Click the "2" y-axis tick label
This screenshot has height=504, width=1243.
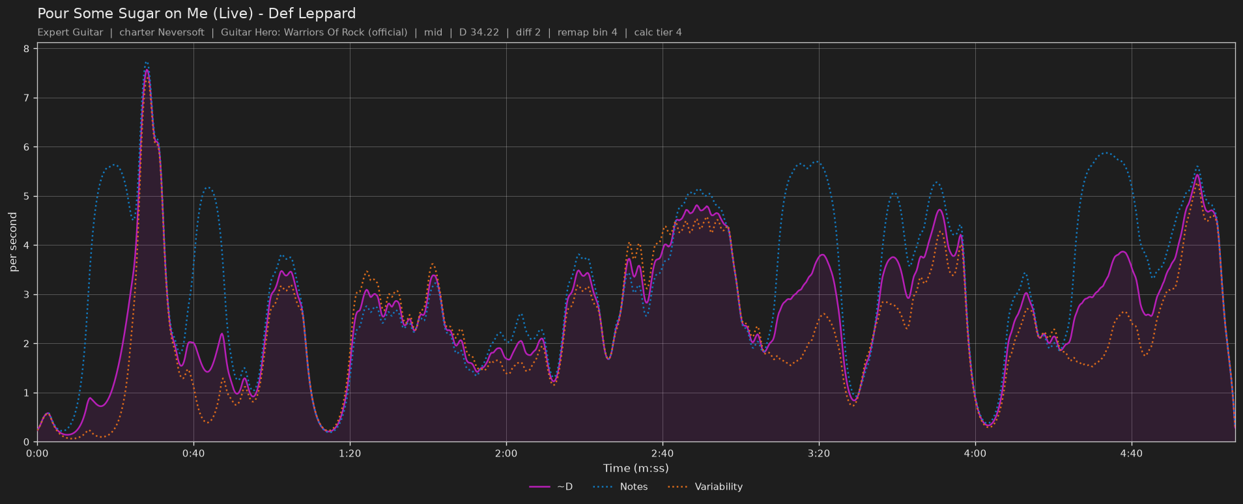coord(26,344)
